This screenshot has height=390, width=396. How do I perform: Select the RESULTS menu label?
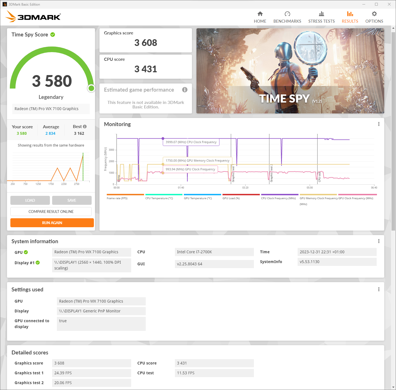[350, 21]
